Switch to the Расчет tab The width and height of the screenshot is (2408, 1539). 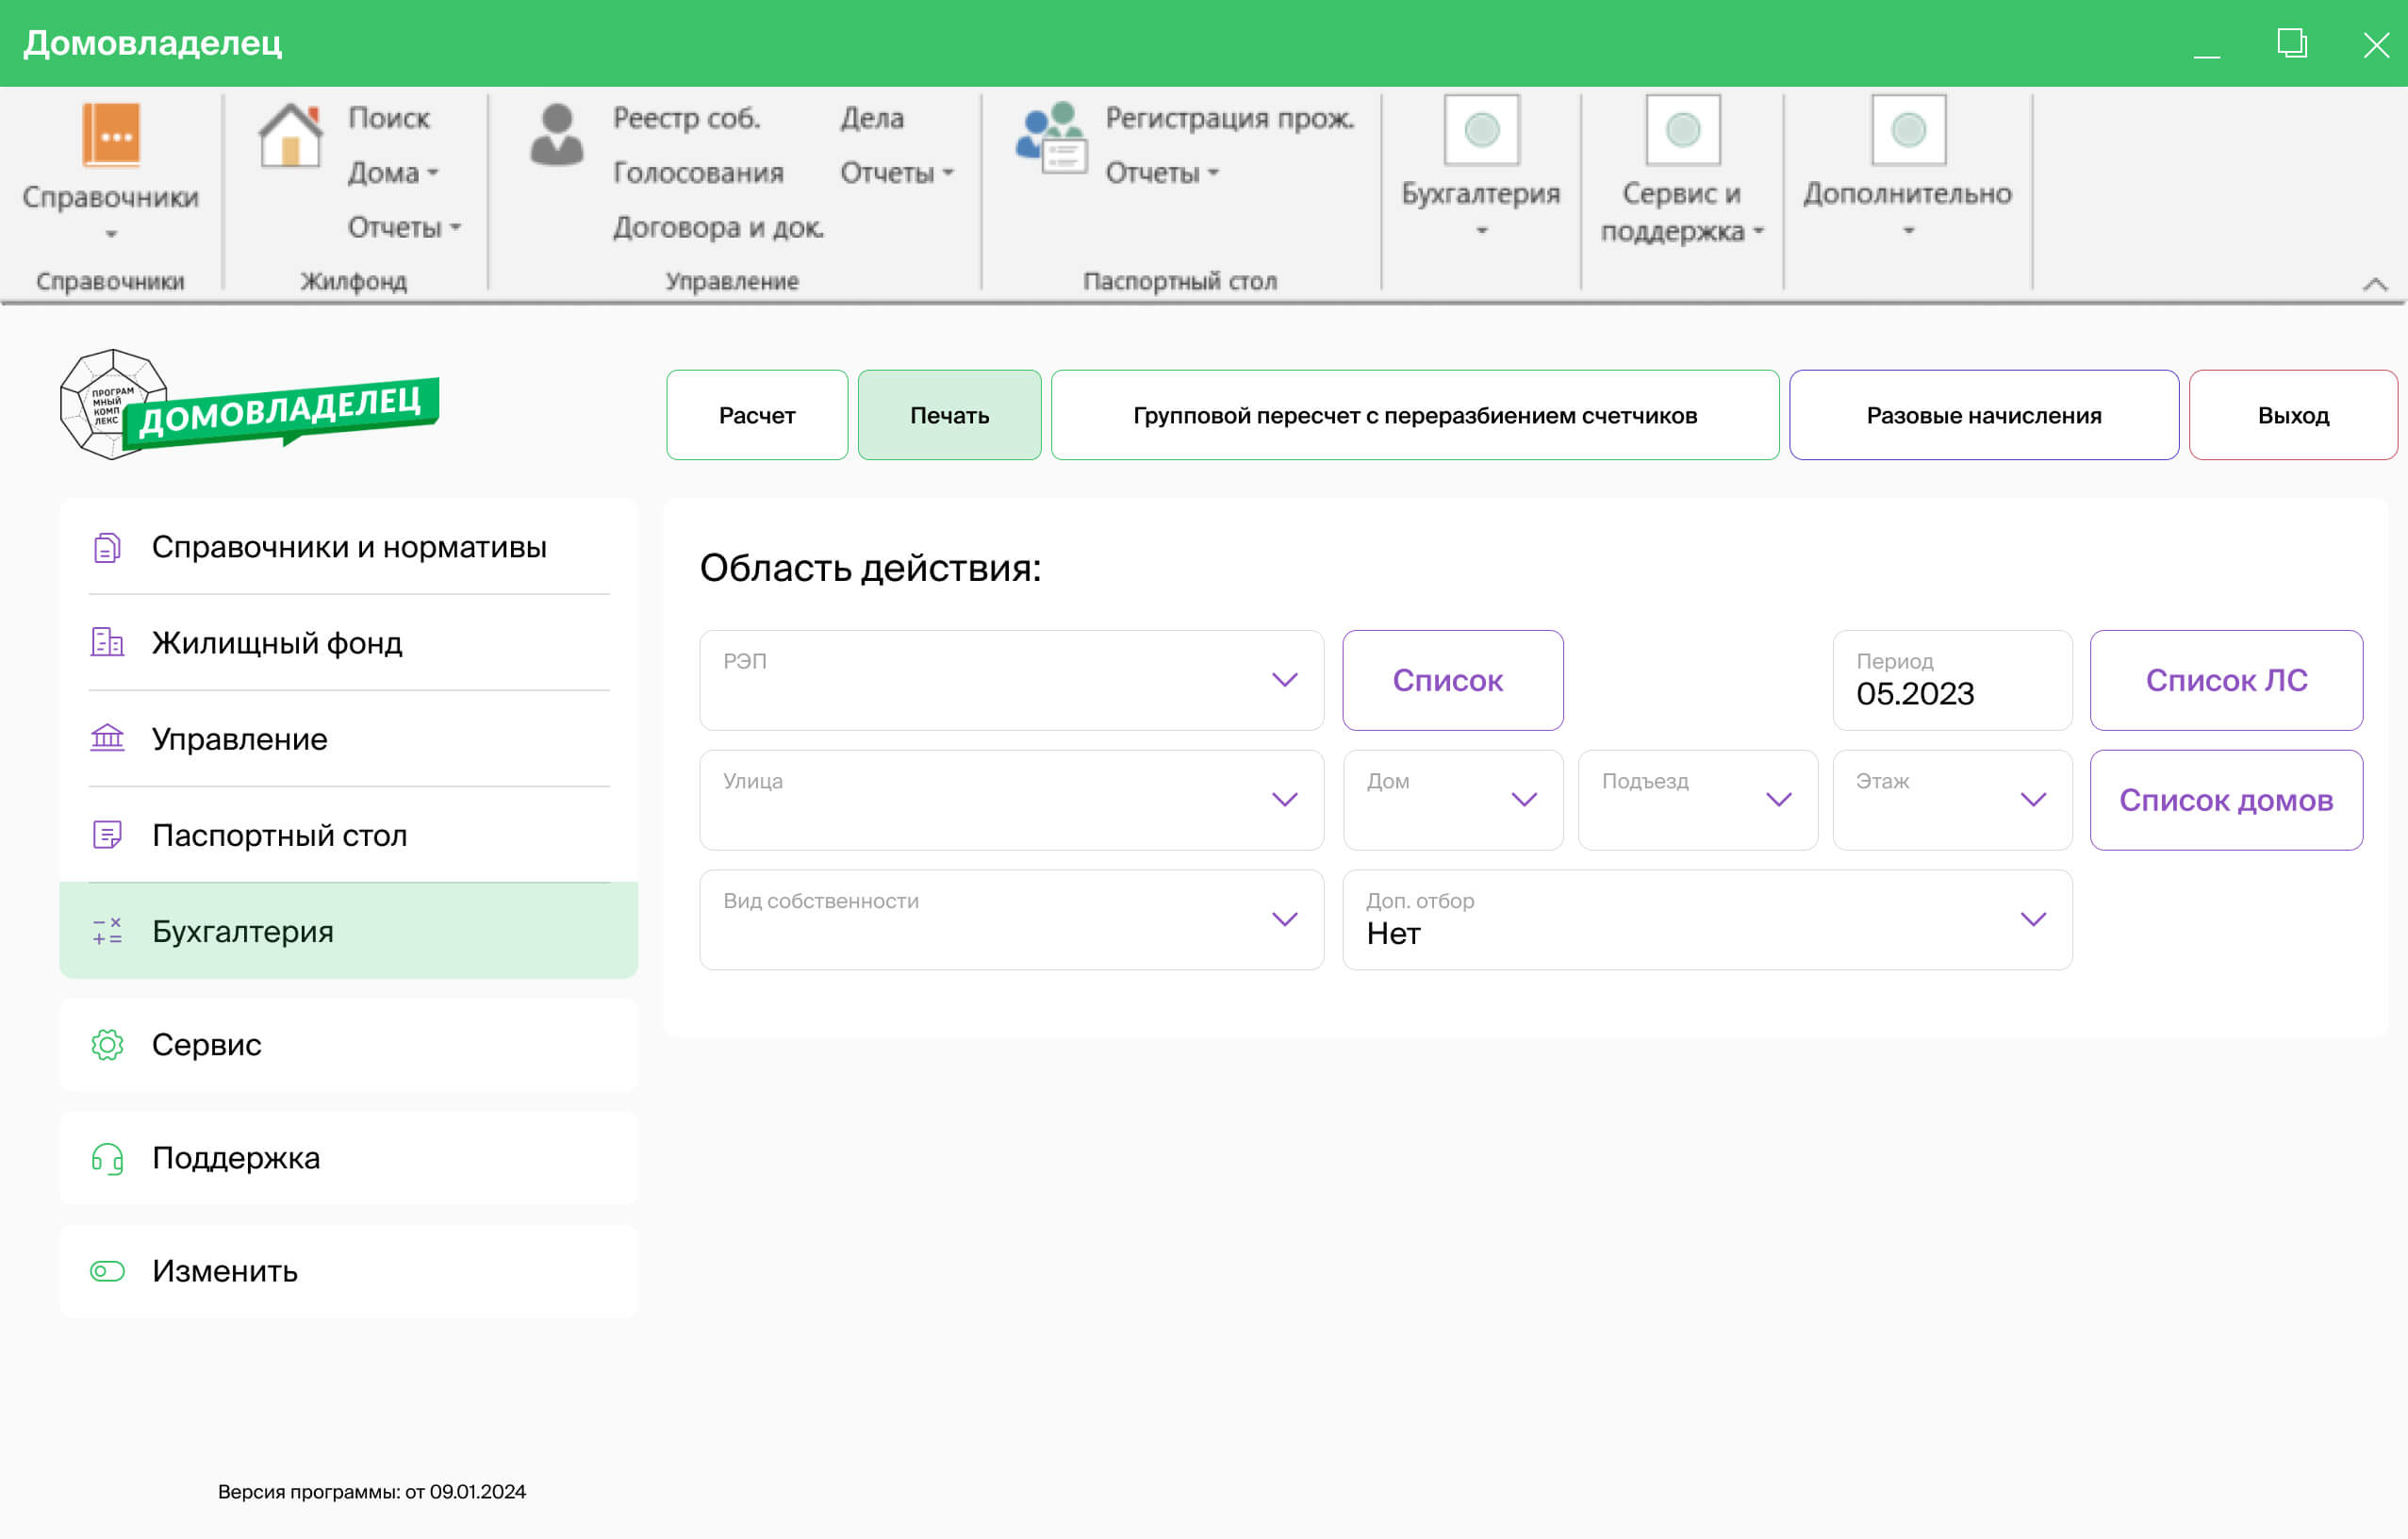757,415
